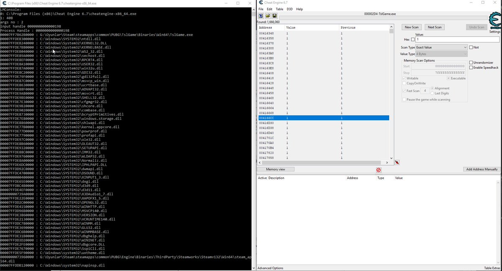Image resolution: width=502 pixels, height=271 pixels.
Task: Toggle the Hex checkbox
Action: [x=413, y=39]
